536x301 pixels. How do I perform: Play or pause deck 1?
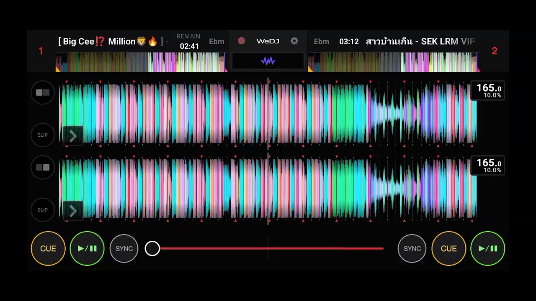pos(87,248)
